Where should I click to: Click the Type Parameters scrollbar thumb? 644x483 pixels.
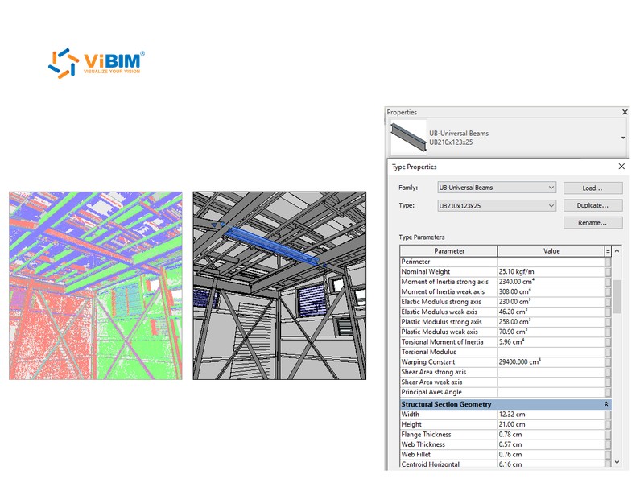click(x=617, y=296)
